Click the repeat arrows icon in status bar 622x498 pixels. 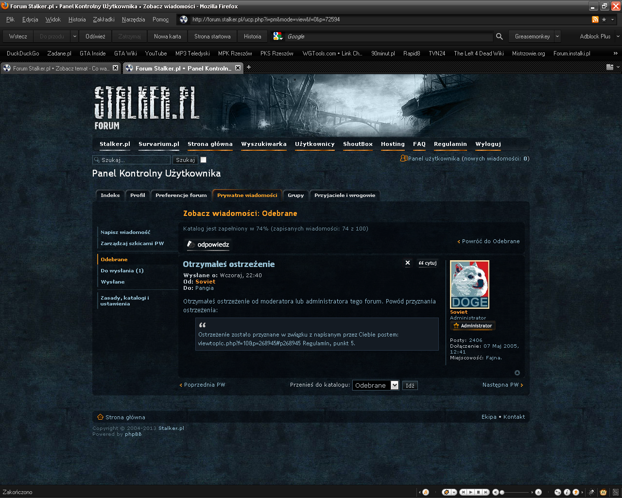558,492
